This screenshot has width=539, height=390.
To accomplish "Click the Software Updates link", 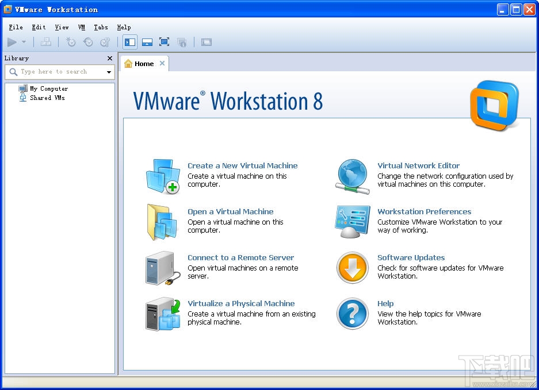I will pyautogui.click(x=411, y=258).
